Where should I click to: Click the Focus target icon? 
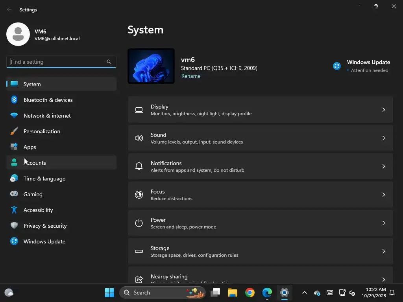pos(139,195)
